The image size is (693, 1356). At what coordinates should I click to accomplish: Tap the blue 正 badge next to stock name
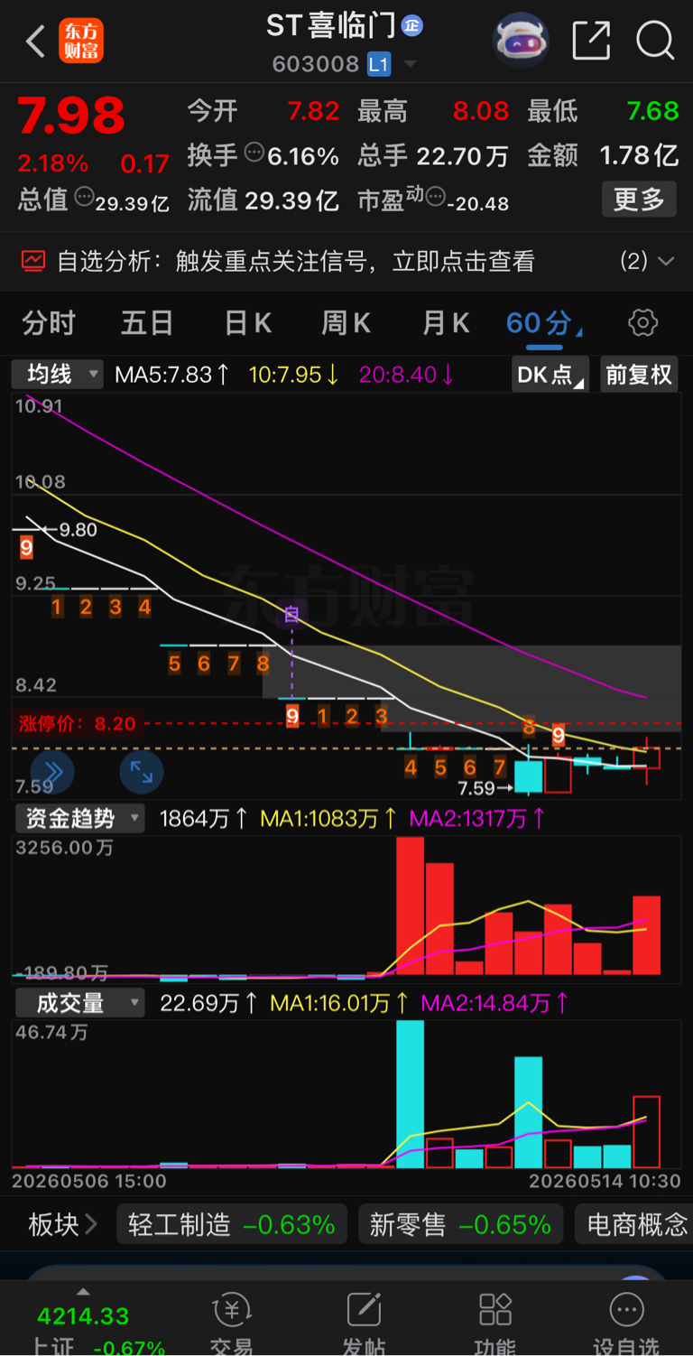point(412,26)
